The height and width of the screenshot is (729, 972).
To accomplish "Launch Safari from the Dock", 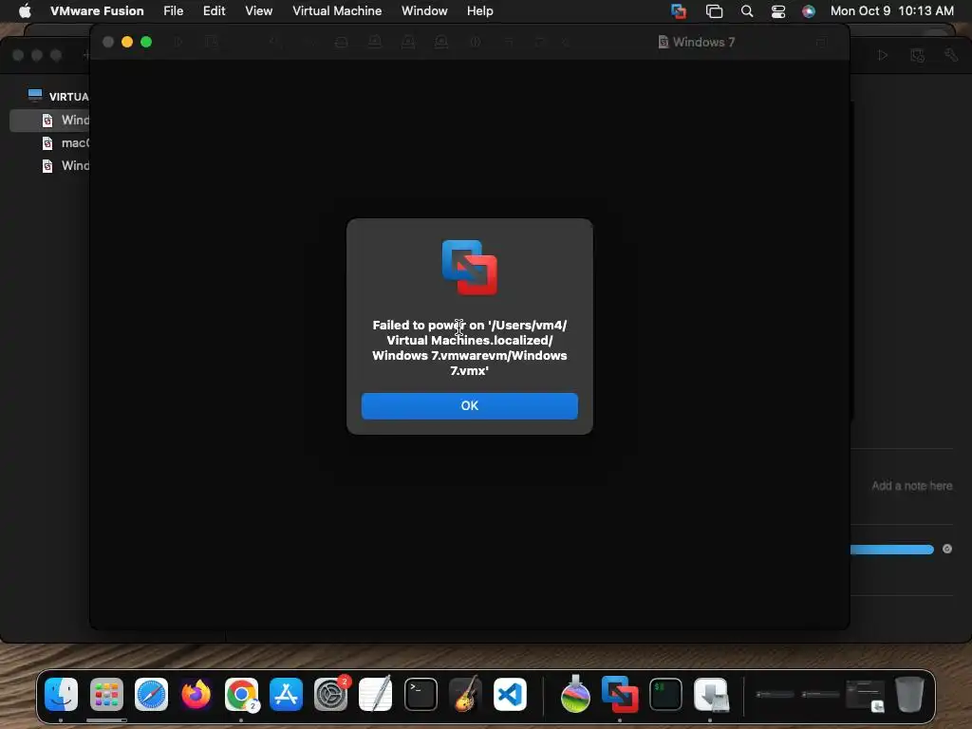I will point(151,694).
